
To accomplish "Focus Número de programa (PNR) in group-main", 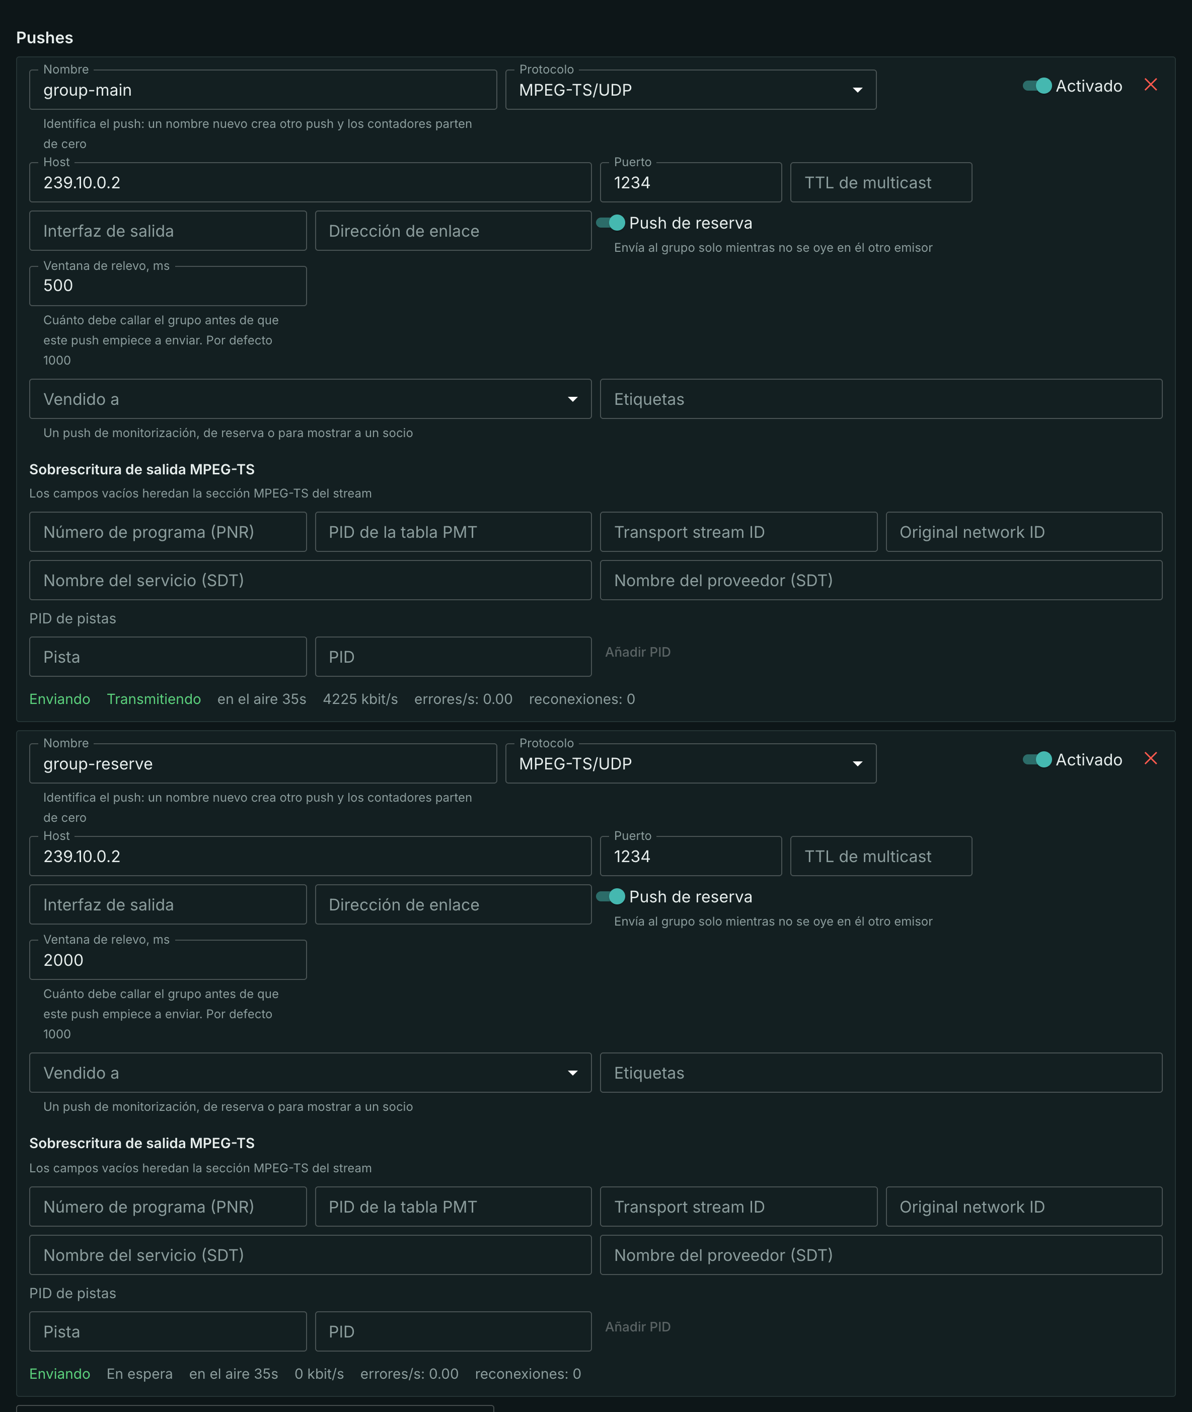I will tap(168, 532).
